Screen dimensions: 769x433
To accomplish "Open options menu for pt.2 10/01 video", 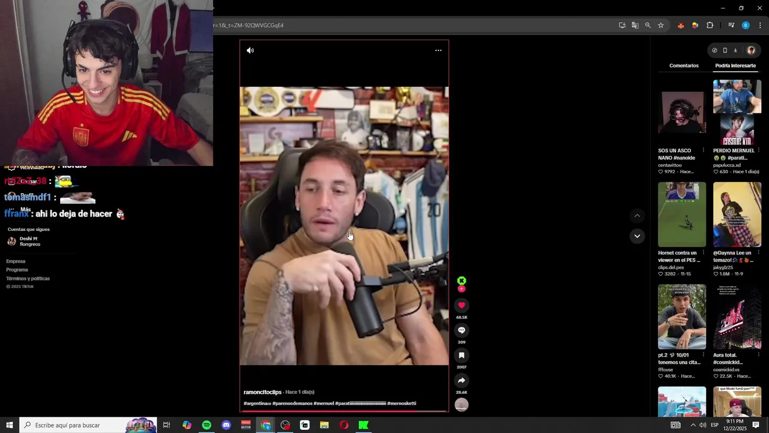I will (704, 355).
